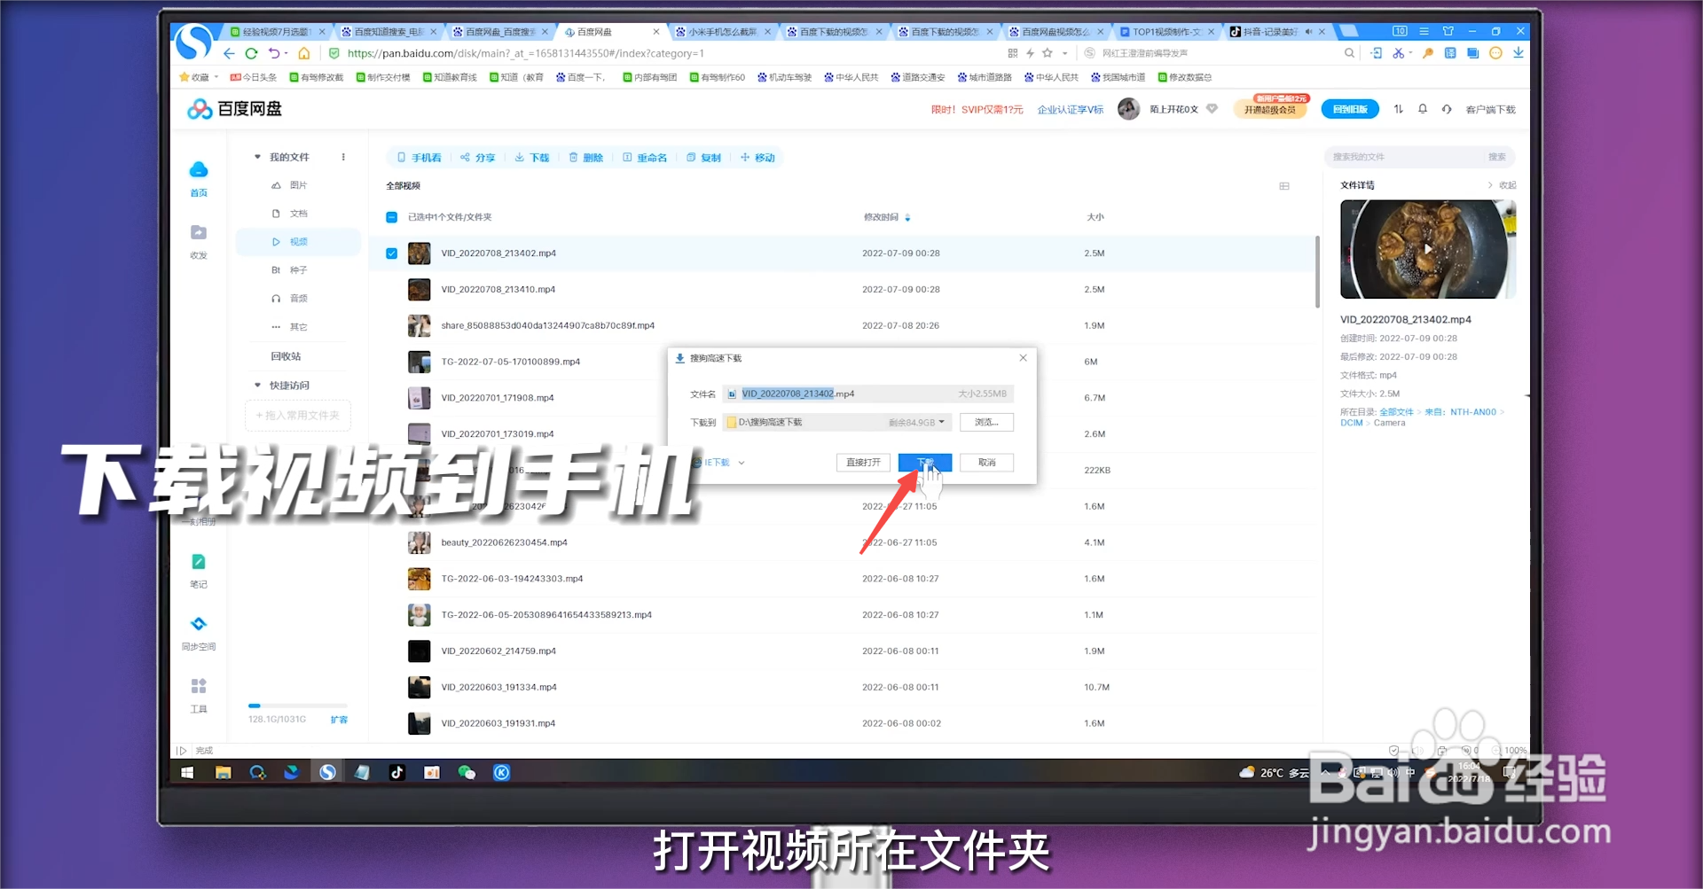
Task: Click the file list vertical scrollbar
Action: 1317,271
